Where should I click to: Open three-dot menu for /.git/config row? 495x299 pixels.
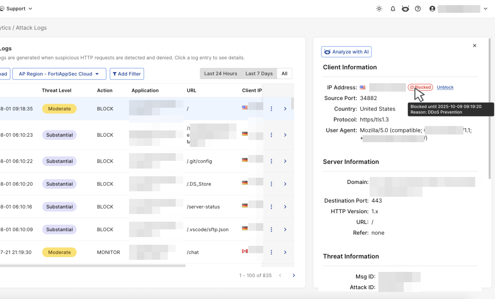click(x=271, y=161)
